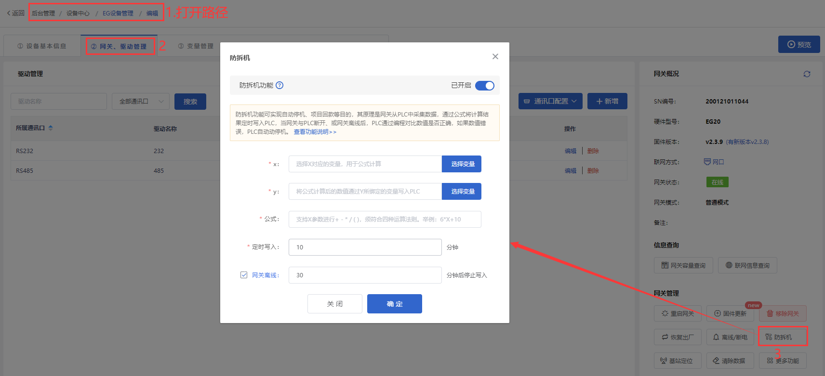
Task: Open the 防拆机功能 help question icon
Action: pyautogui.click(x=279, y=85)
